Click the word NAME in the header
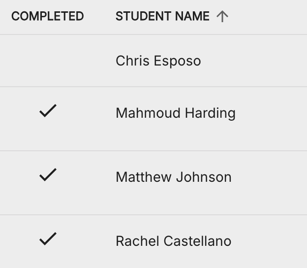The width and height of the screenshot is (307, 268). point(192,16)
